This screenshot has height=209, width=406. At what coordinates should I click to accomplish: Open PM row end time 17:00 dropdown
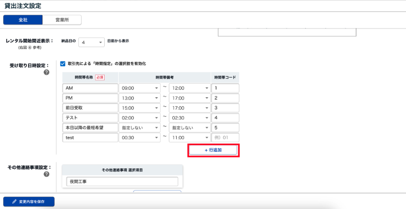click(x=189, y=98)
